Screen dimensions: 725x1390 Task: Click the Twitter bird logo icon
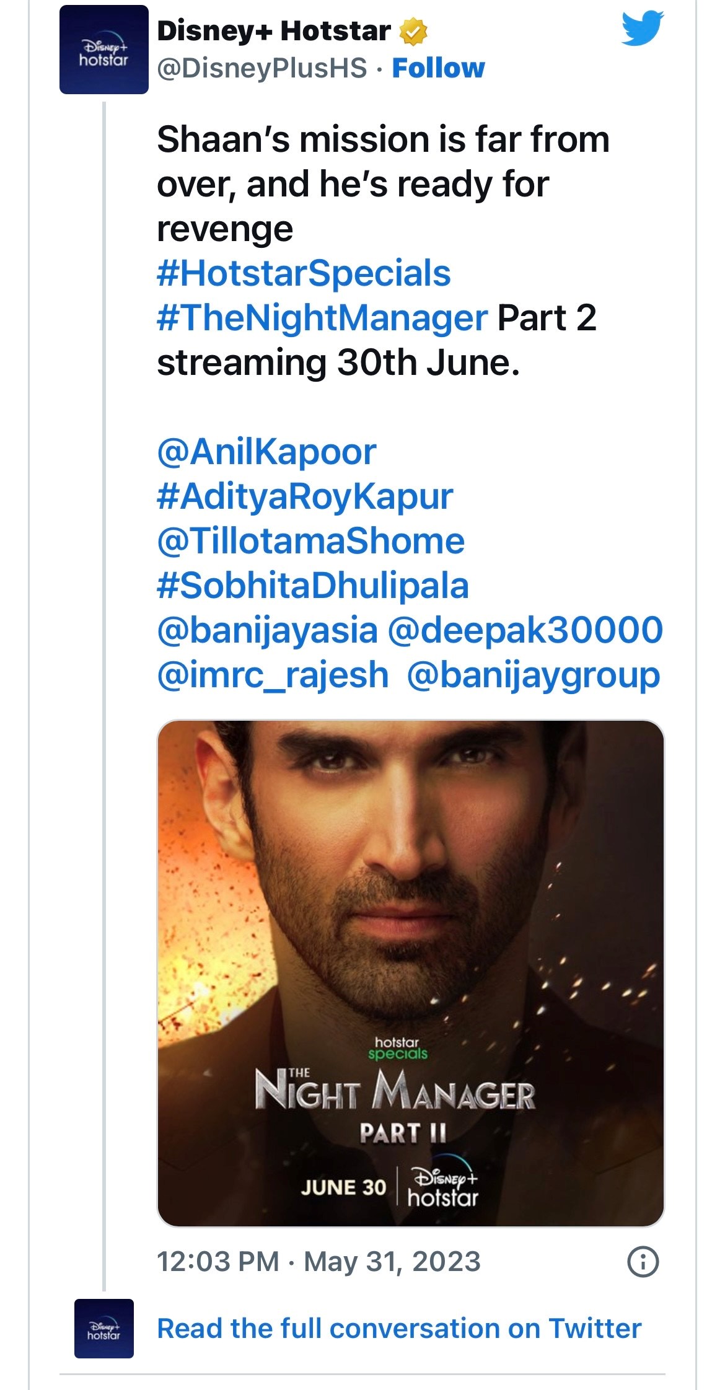point(642,29)
